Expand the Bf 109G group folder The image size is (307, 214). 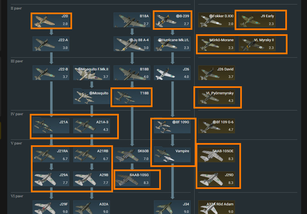[172, 126]
